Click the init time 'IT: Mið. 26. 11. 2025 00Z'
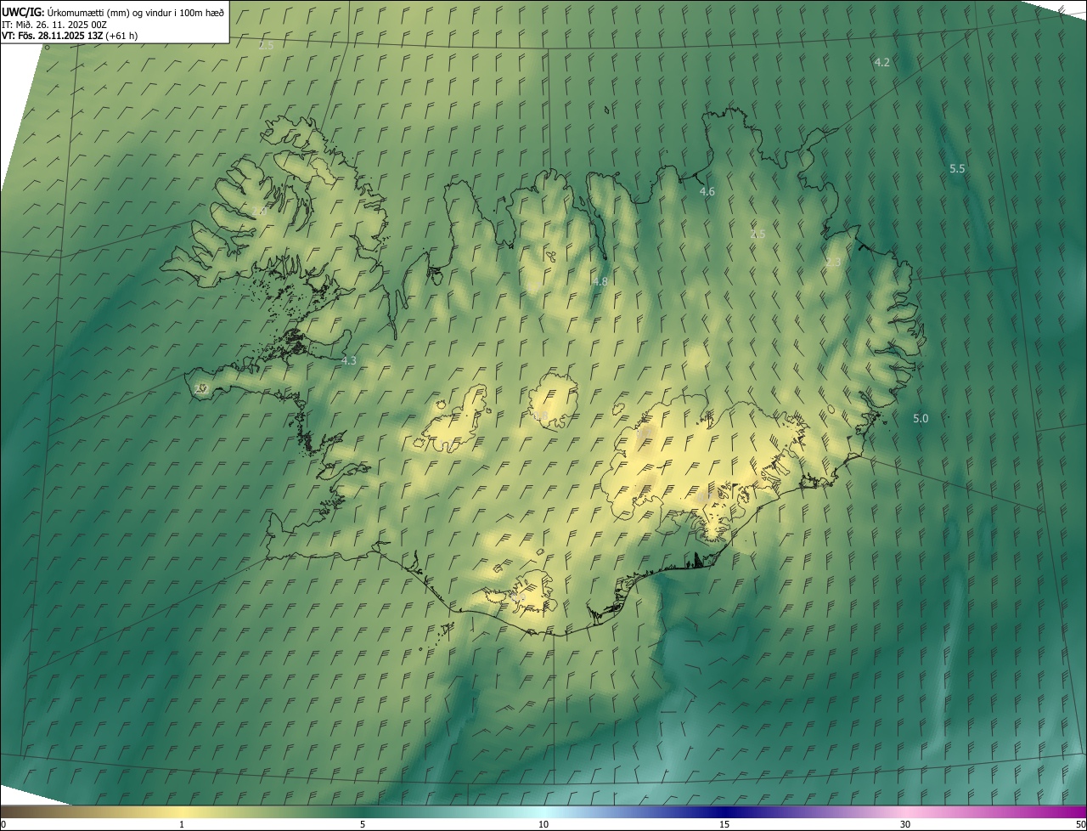The image size is (1087, 831). tap(54, 25)
